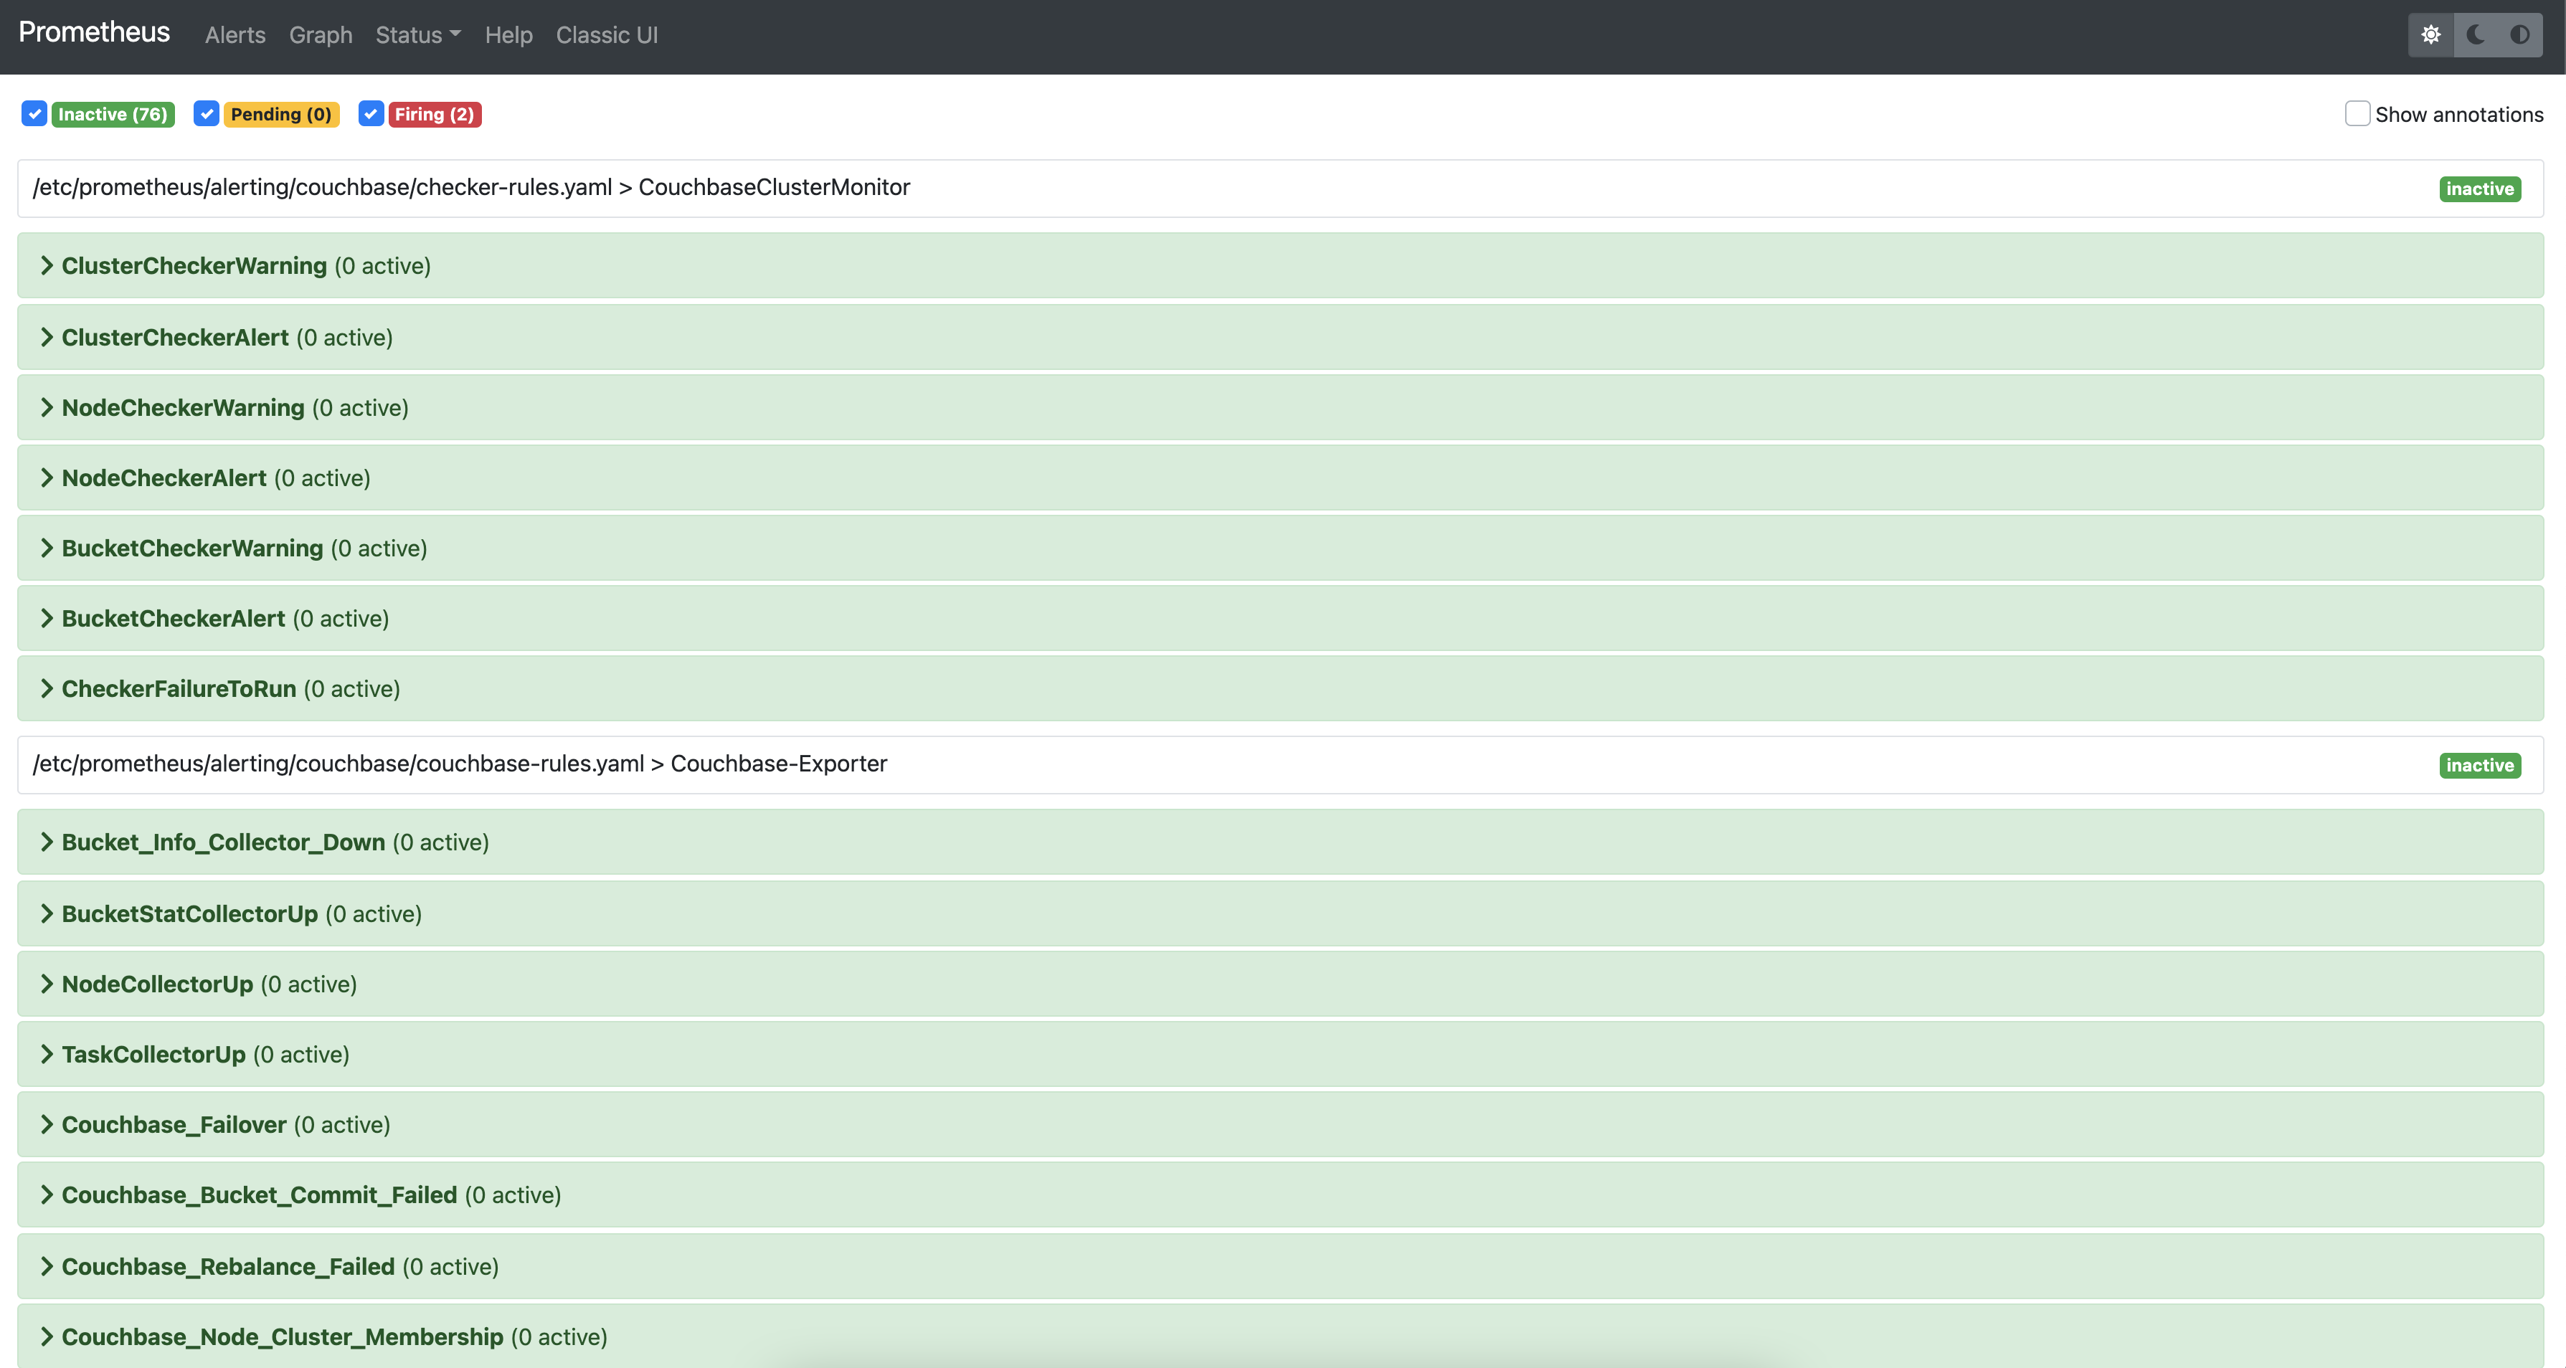Viewport: 2566px width, 1368px height.
Task: Open the Prometheus home brand link
Action: click(x=95, y=33)
